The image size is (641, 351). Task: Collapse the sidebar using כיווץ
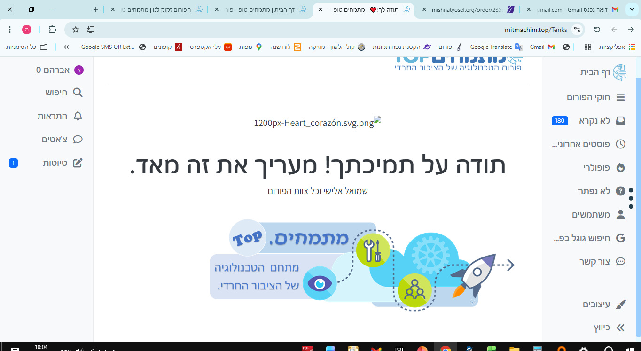pos(619,328)
